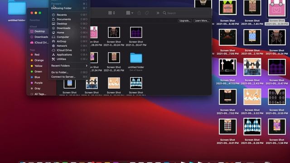Click the Utilities tools icon in the Go menu
This screenshot has height=163, width=290.
53,59
